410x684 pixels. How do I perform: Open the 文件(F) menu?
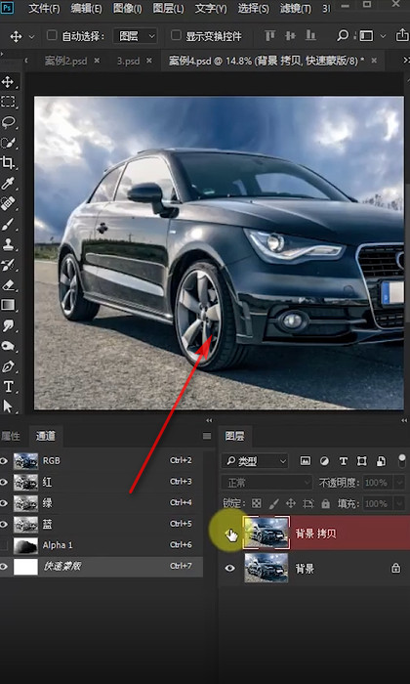point(44,8)
